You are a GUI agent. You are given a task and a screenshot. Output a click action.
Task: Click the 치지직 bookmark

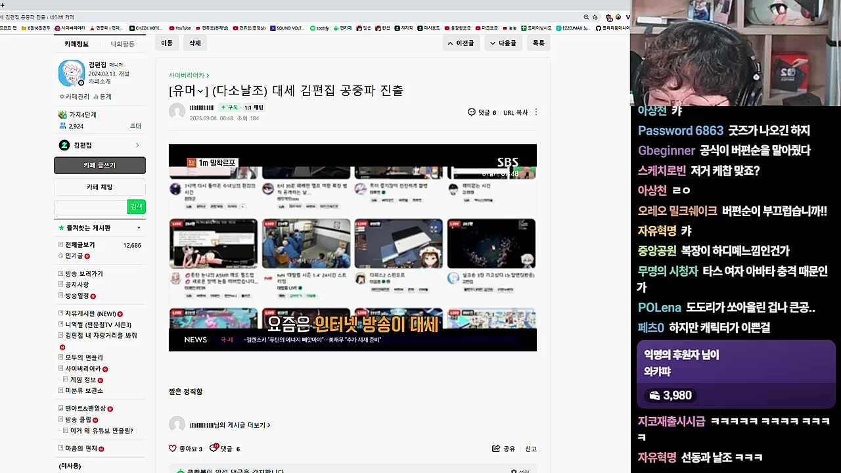coord(404,28)
